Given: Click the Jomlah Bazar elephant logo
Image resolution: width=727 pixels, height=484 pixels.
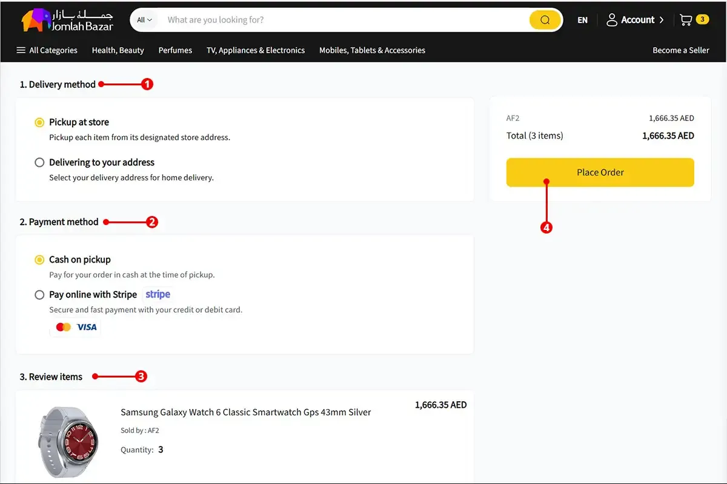Looking at the screenshot, I should 35,21.
